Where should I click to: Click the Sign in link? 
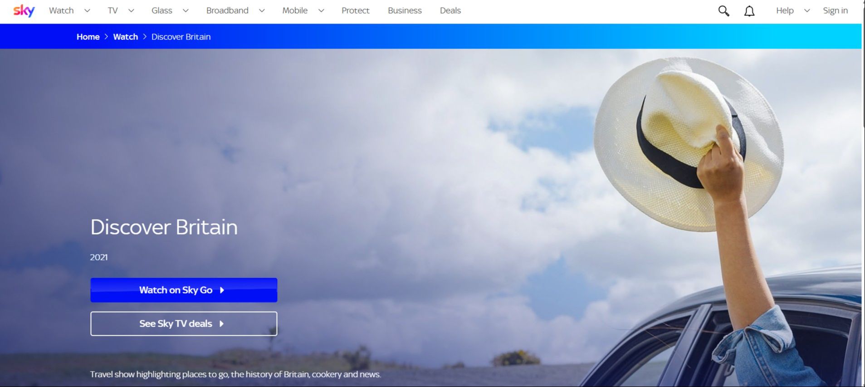[836, 10]
